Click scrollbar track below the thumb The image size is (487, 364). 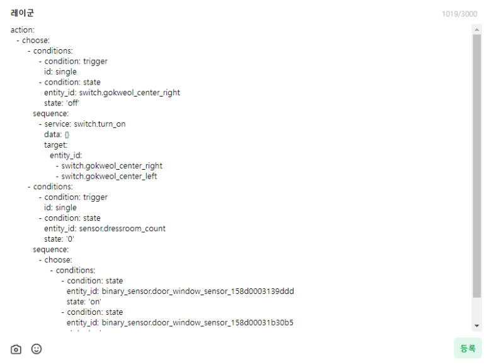pos(477,309)
